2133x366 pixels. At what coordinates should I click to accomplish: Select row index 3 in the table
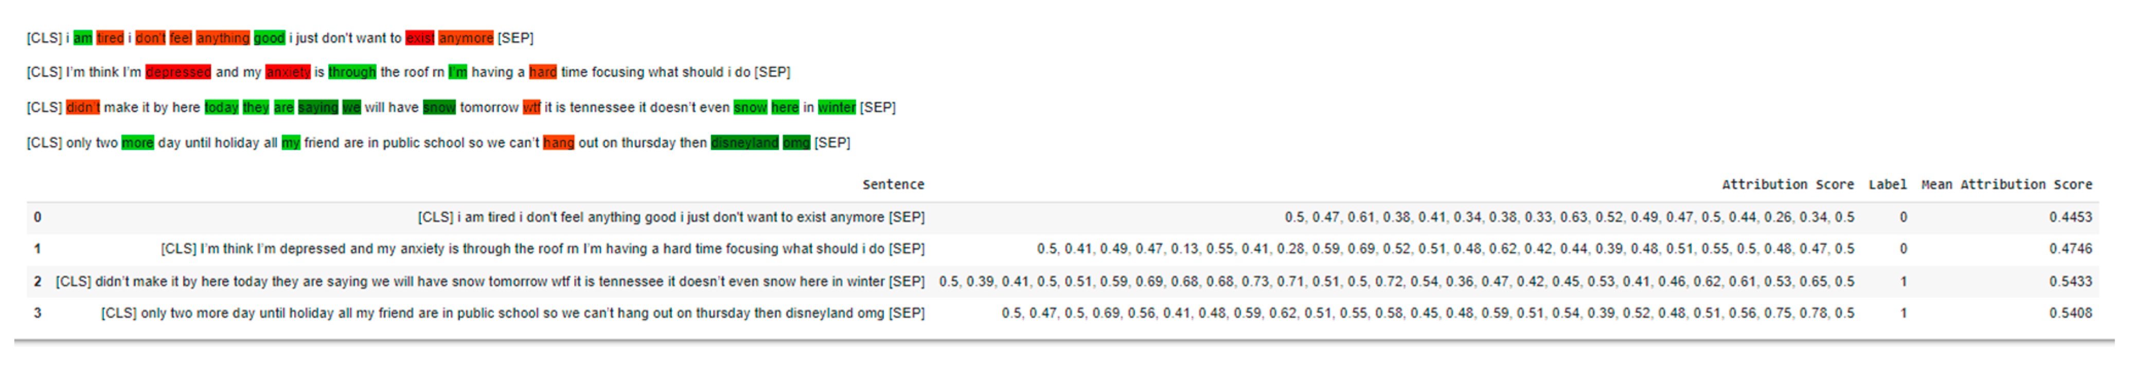[37, 313]
